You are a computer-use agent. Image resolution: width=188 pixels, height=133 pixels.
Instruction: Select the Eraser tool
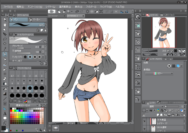(5, 79)
